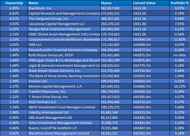Click the 7.55% portfolio value
Image resolution: width=190 pixels, height=136 pixels.
180,24
